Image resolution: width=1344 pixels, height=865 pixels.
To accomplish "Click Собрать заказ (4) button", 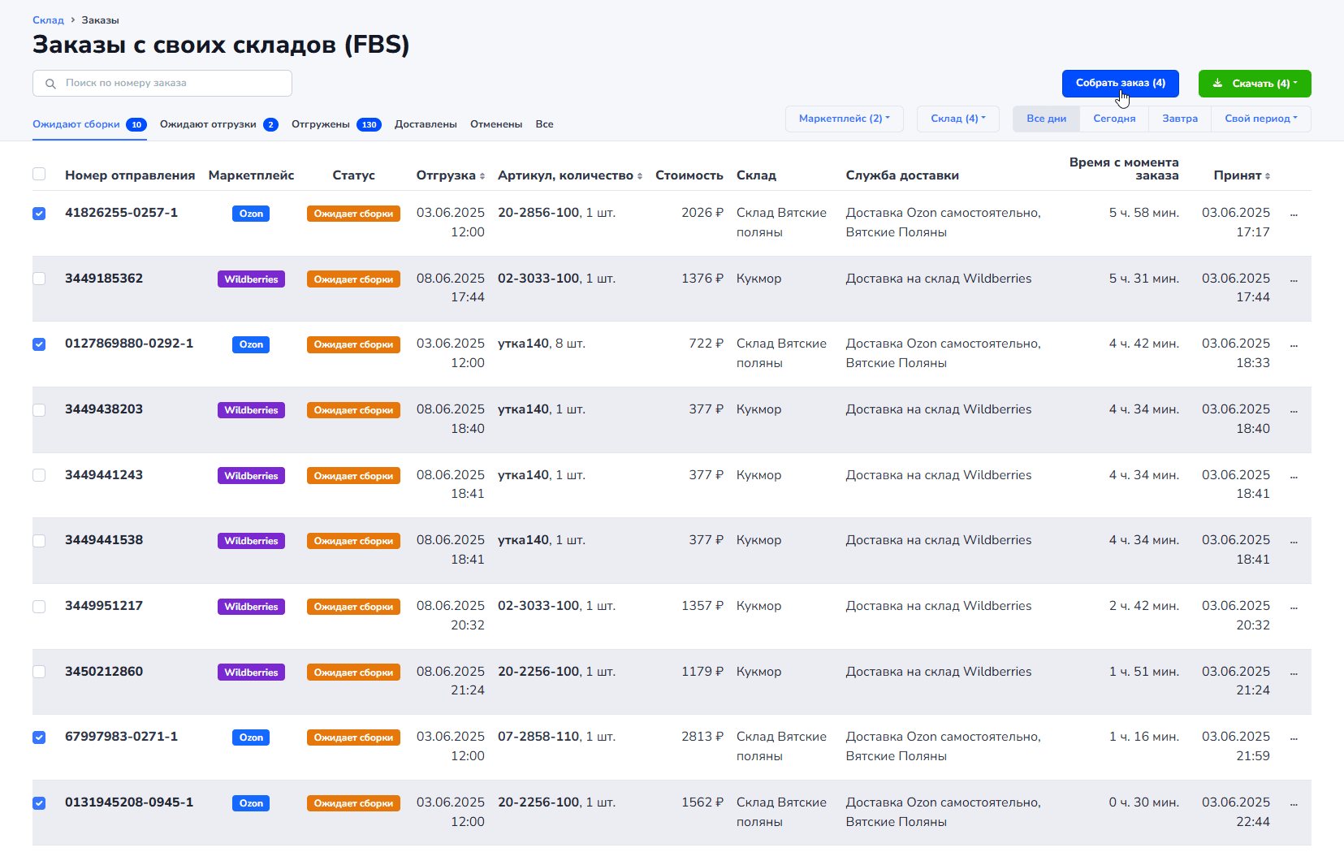I will point(1120,83).
